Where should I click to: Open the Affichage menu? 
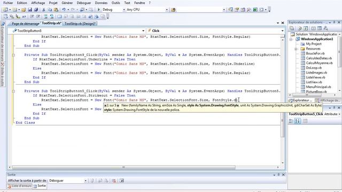[38, 3]
